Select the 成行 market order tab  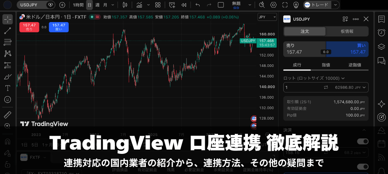[297, 65]
